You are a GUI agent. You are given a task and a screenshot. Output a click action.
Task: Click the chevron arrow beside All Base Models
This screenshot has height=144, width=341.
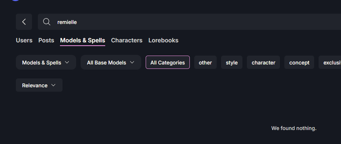132,62
